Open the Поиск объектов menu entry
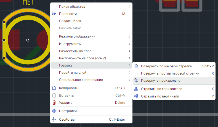 tap(91, 7)
